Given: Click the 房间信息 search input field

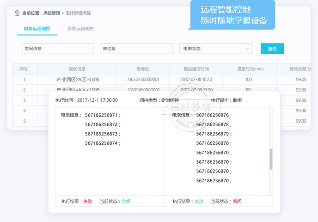Looking at the screenshot, I should (x=57, y=49).
